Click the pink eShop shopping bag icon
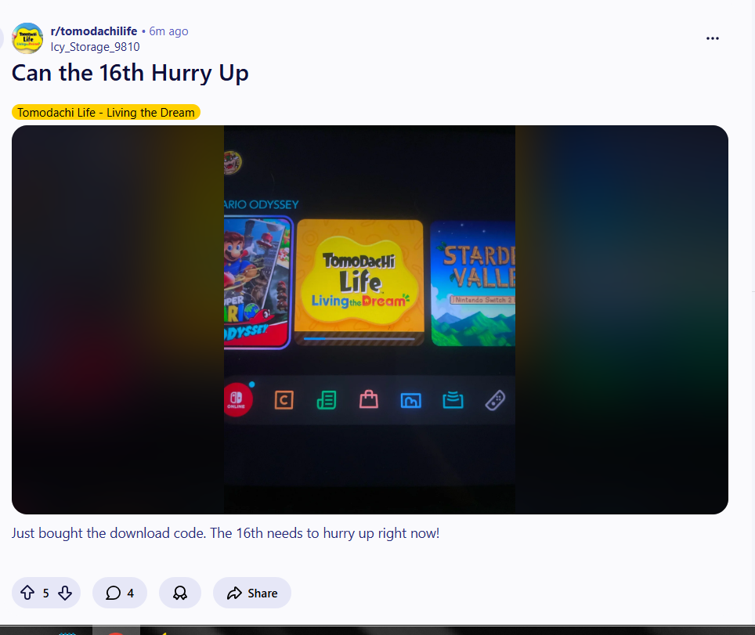 point(369,399)
